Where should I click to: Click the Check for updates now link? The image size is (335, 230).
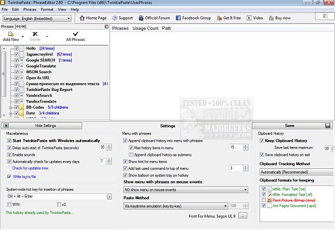[x=30, y=168]
